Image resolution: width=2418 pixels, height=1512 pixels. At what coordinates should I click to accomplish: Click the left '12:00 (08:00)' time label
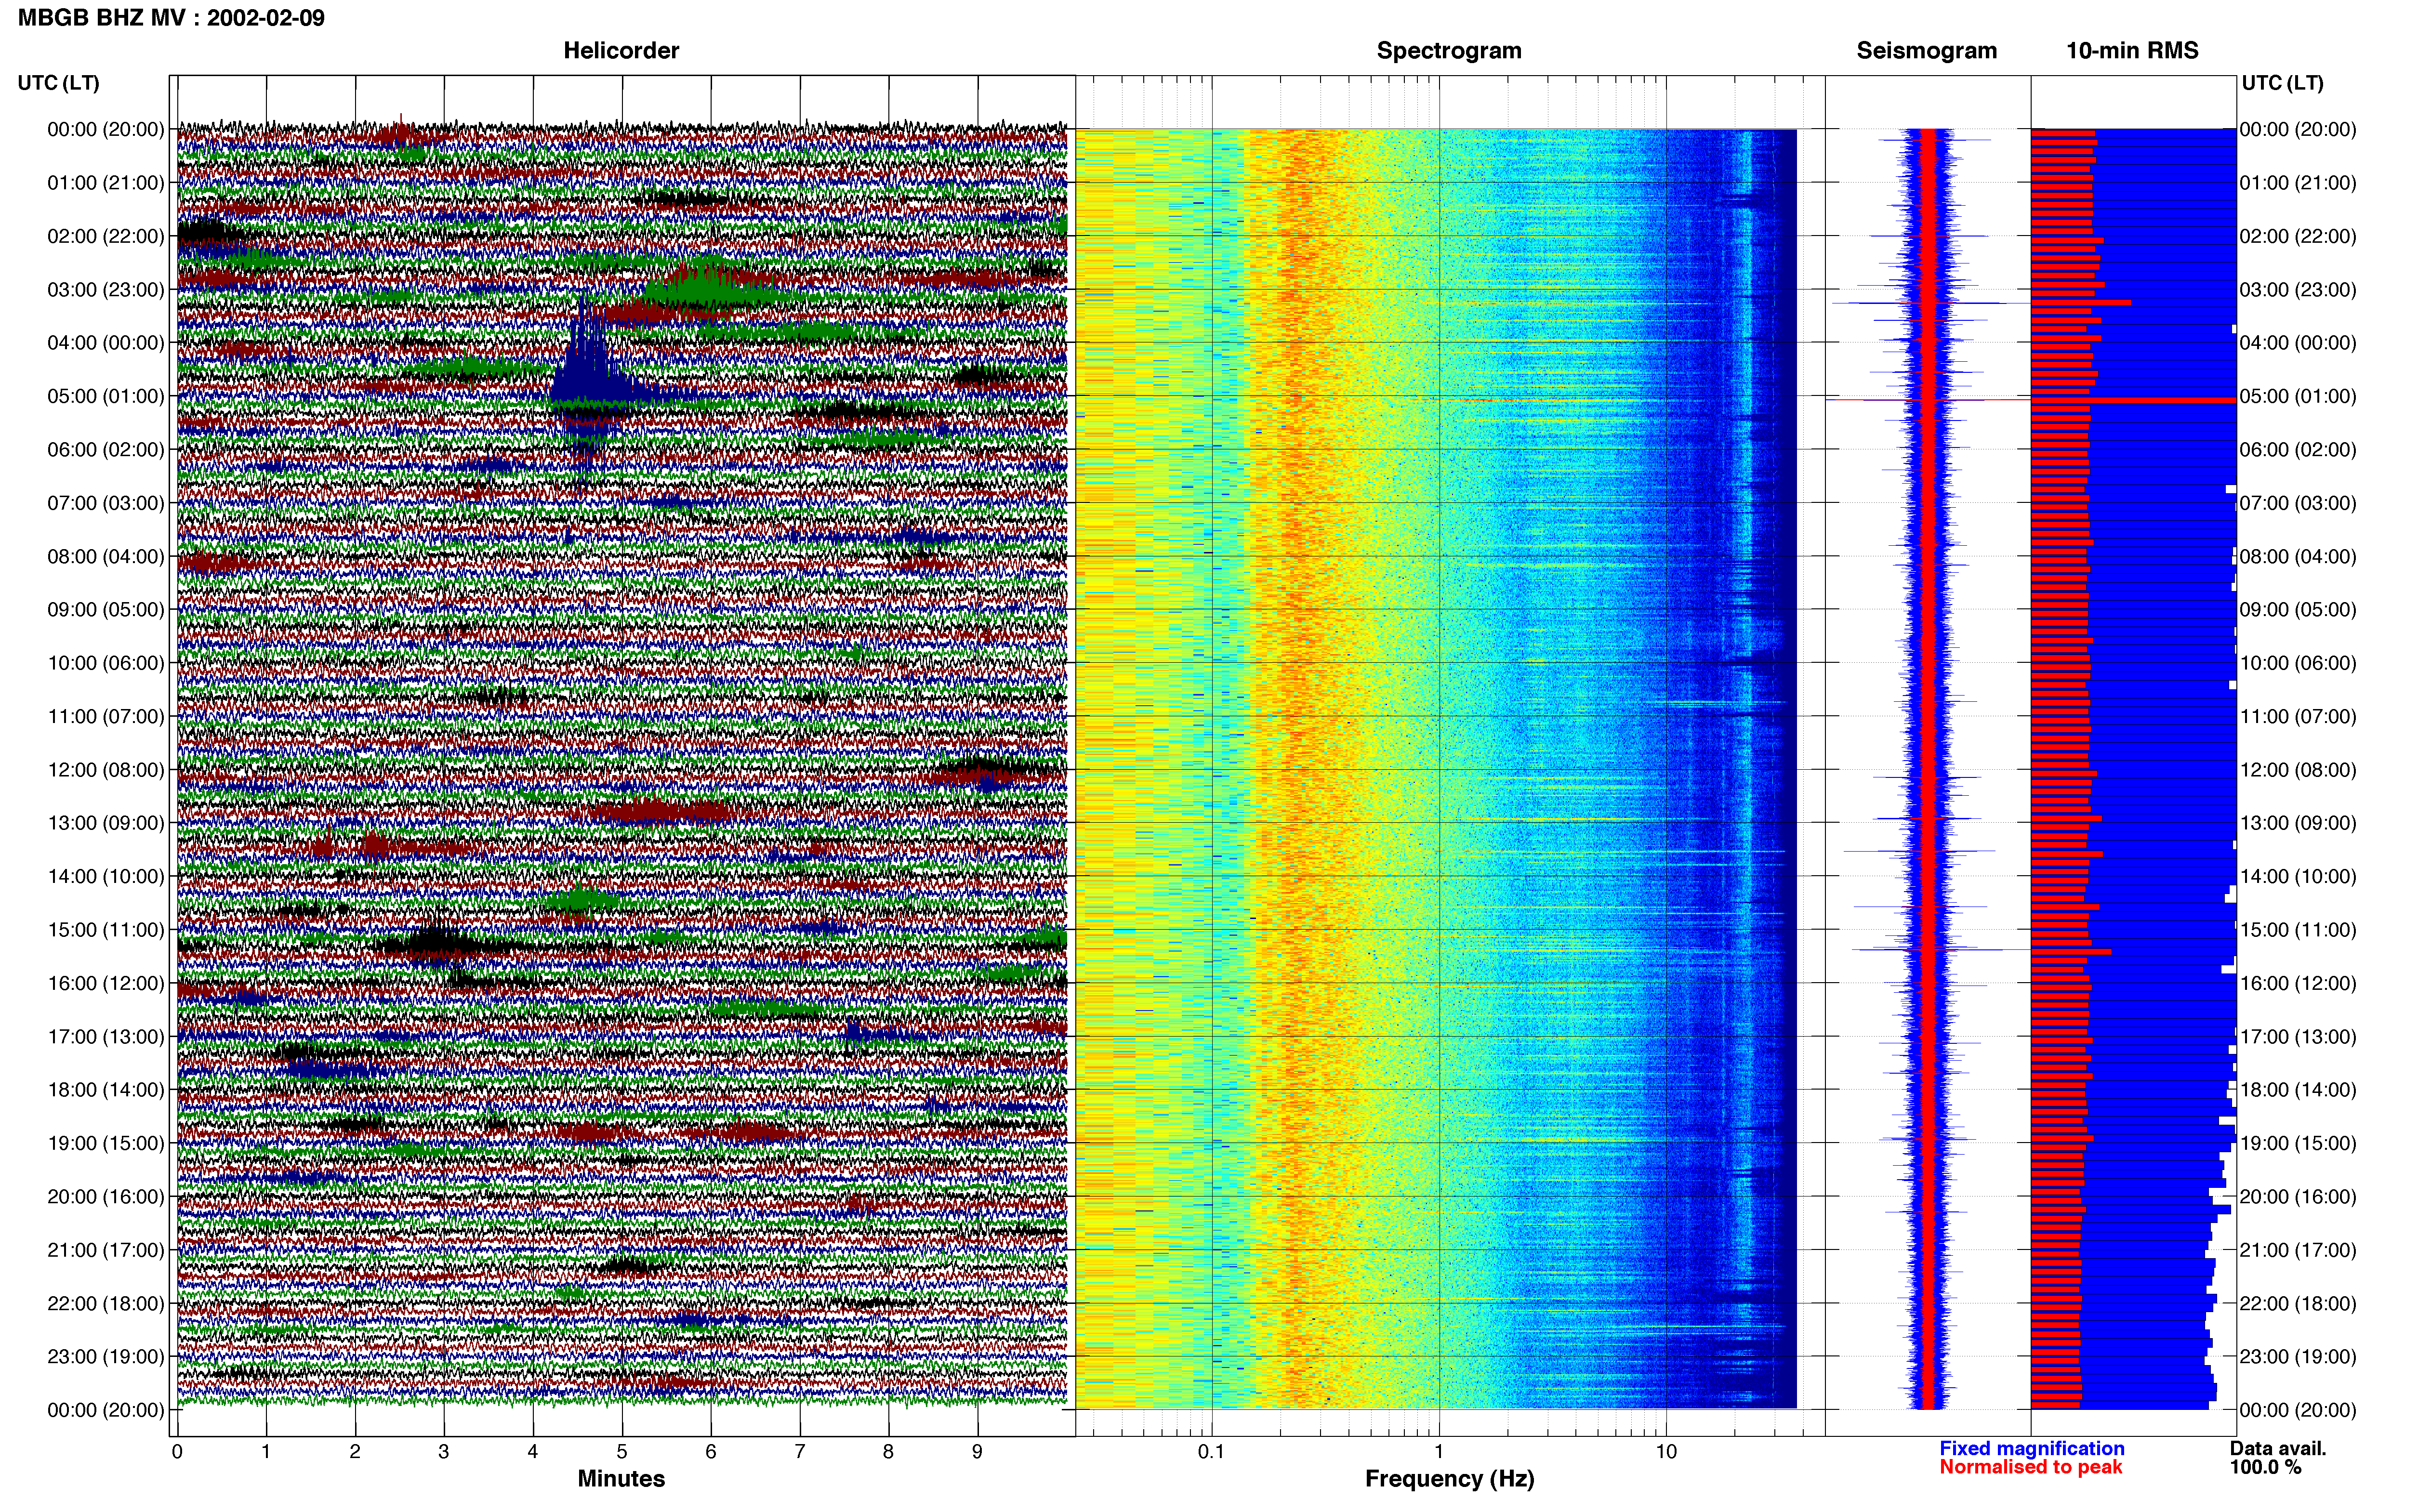(x=106, y=770)
